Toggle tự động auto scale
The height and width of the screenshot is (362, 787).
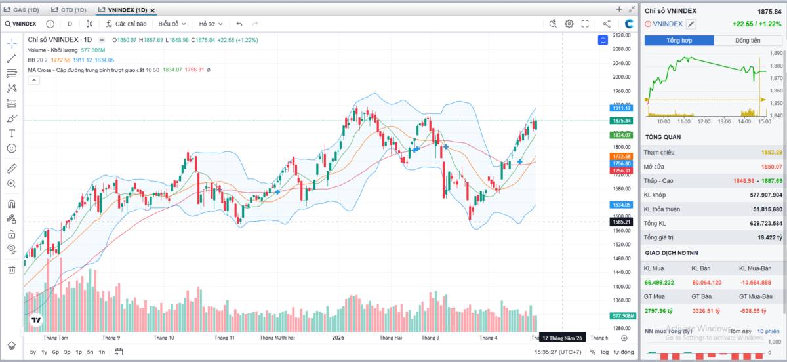click(x=624, y=352)
